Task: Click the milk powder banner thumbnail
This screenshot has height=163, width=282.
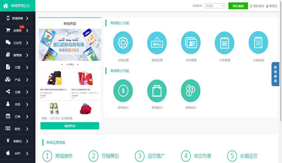Action: (x=70, y=45)
